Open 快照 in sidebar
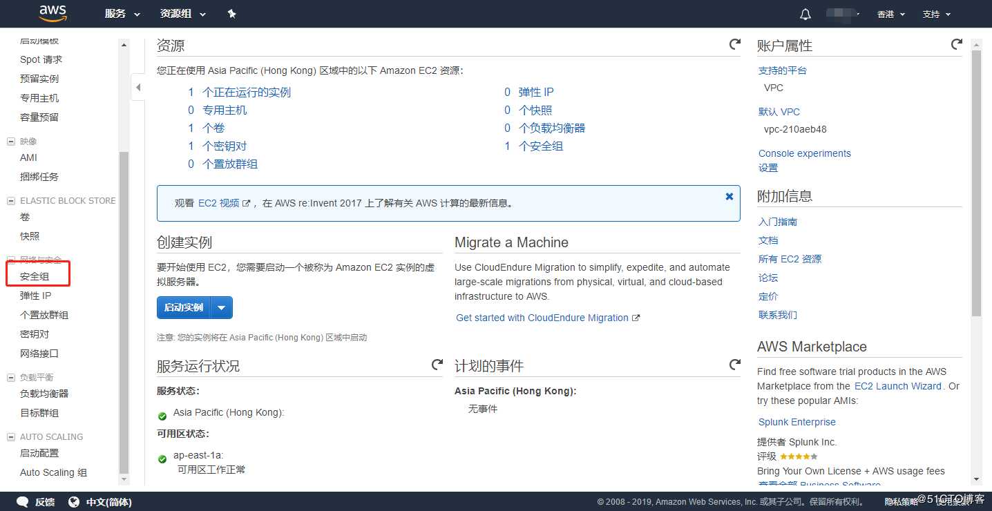 pyautogui.click(x=30, y=236)
